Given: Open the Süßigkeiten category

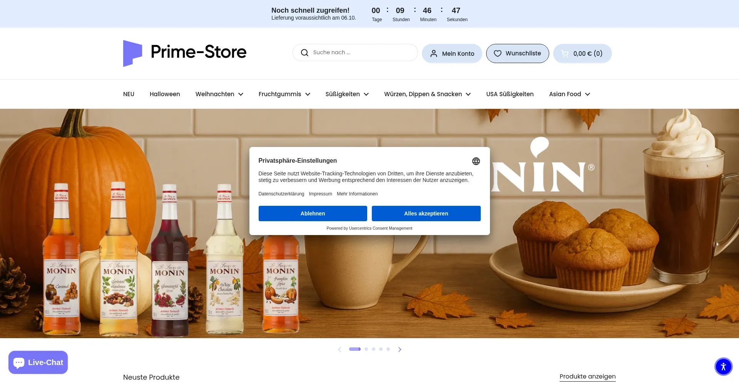Looking at the screenshot, I should pos(343,94).
